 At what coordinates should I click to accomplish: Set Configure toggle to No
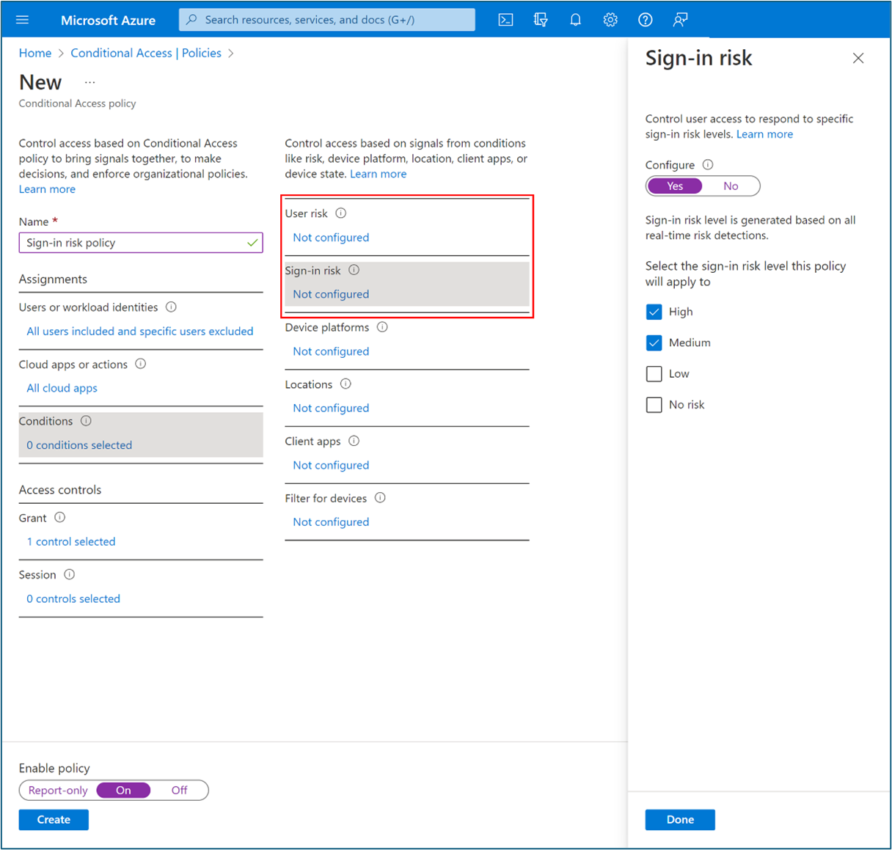click(731, 186)
